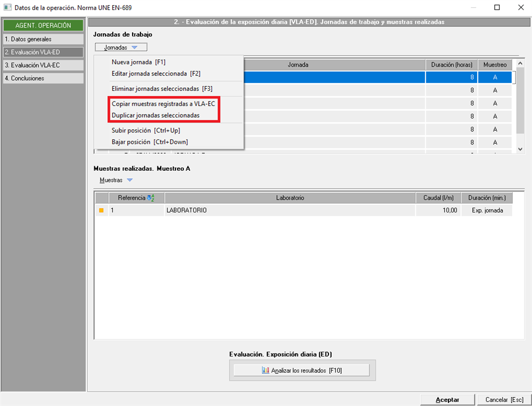Screen dimensions: 532x406
Task: Click the Muestreo column header
Action: (x=495, y=65)
